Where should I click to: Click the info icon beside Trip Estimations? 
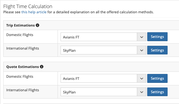(x=37, y=25)
